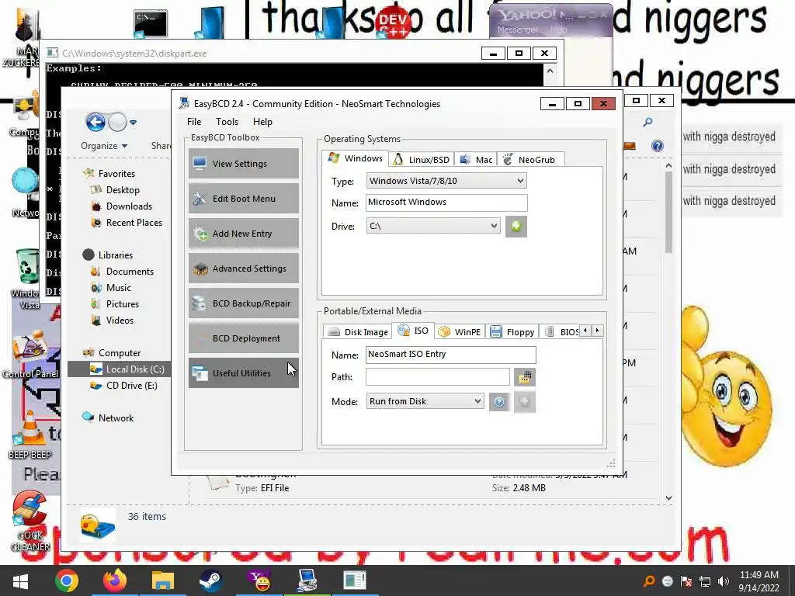Open BCD Backup/Repair section
The height and width of the screenshot is (596, 795).
click(x=243, y=303)
